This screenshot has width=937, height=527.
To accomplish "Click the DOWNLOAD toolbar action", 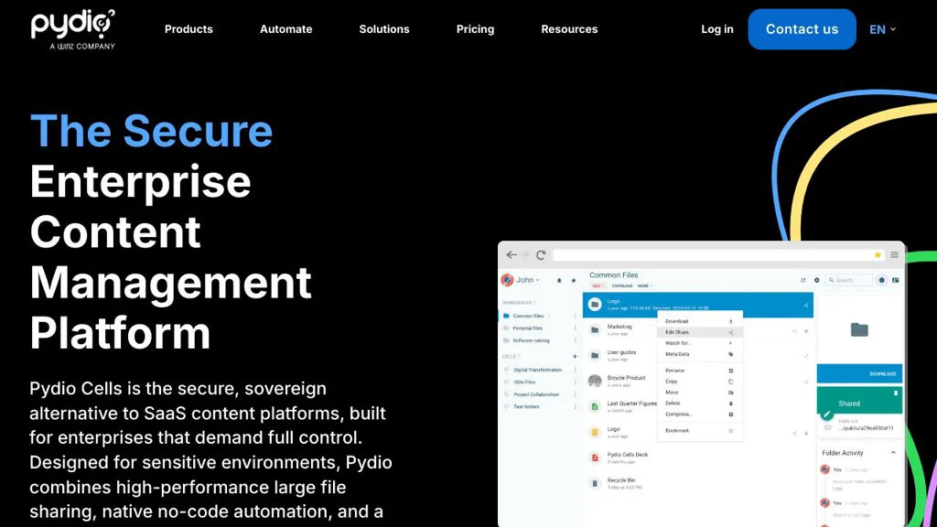I will point(622,286).
